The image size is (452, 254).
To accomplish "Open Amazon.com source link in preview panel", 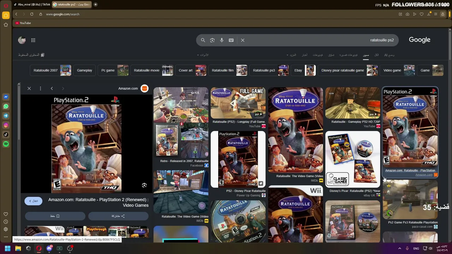I will 133,89.
